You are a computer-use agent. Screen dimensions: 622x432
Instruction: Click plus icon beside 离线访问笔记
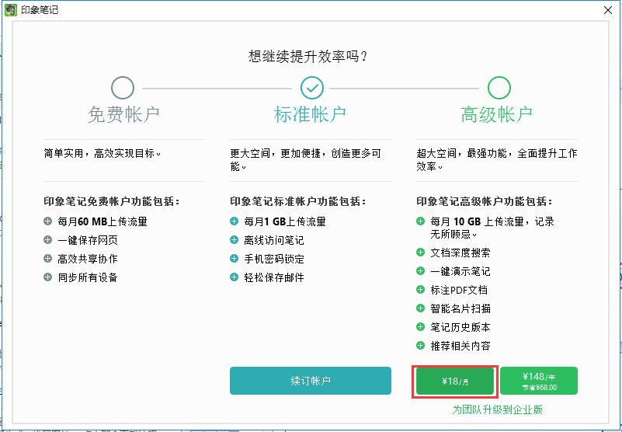click(x=234, y=240)
